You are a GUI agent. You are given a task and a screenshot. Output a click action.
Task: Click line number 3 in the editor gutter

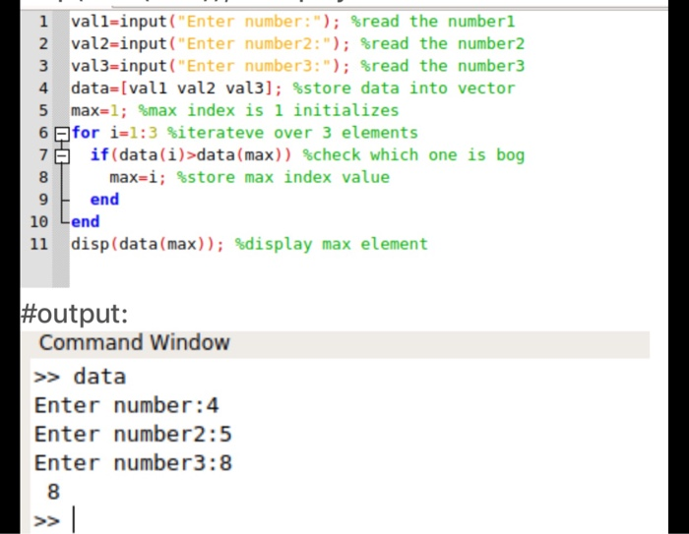click(43, 66)
